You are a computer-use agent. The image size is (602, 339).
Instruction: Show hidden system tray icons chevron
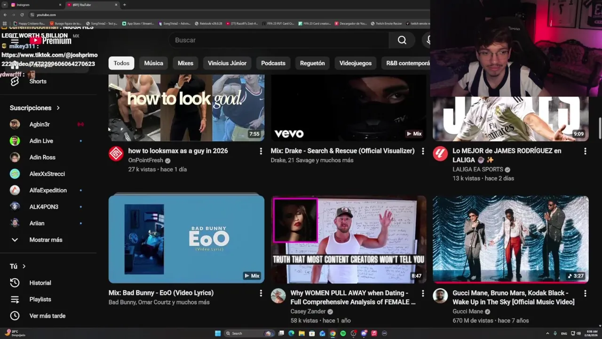(547, 333)
